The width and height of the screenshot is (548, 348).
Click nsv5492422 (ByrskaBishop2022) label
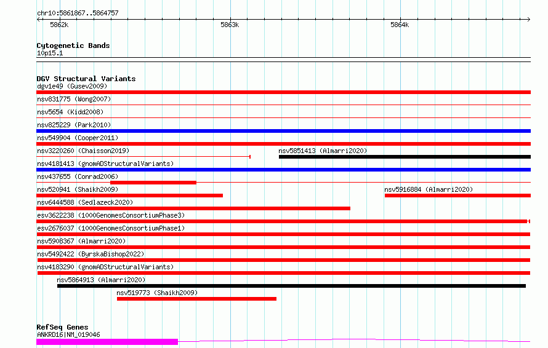click(x=91, y=254)
